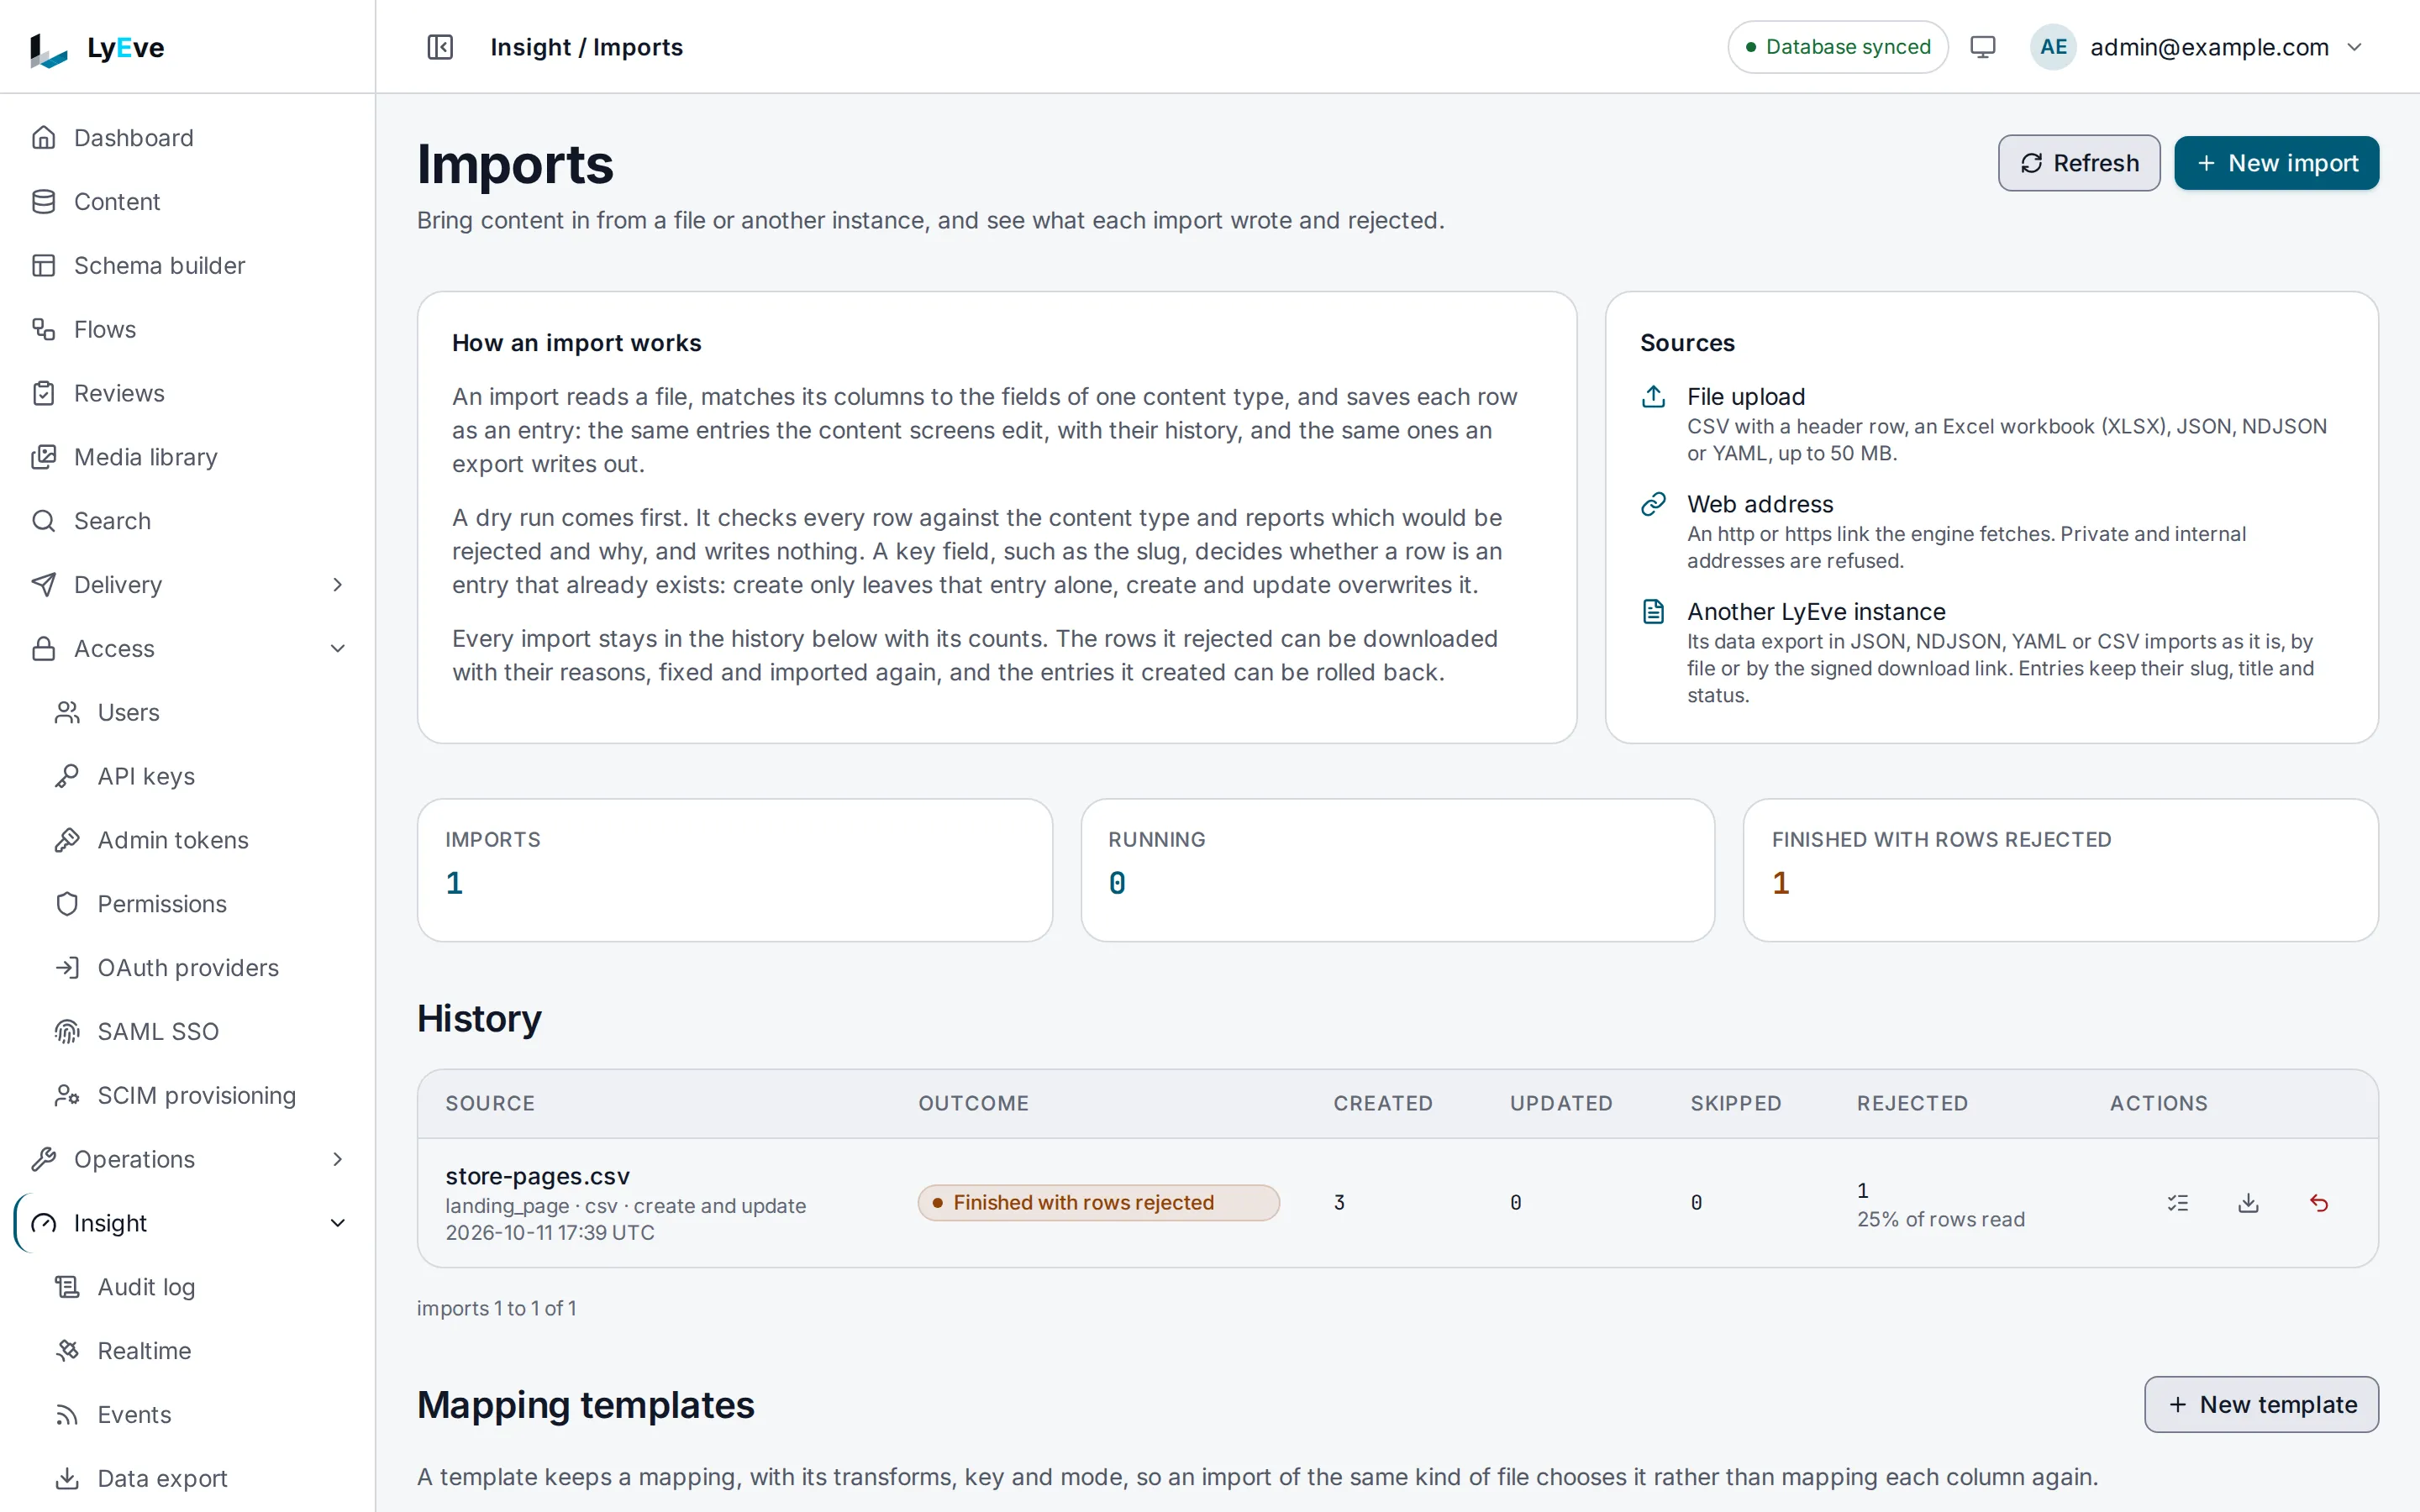This screenshot has width=2420, height=1512.
Task: Click the Insight breadcrumb link
Action: 530,47
